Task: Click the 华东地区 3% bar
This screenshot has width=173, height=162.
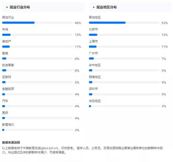Action: click(x=124, y=106)
